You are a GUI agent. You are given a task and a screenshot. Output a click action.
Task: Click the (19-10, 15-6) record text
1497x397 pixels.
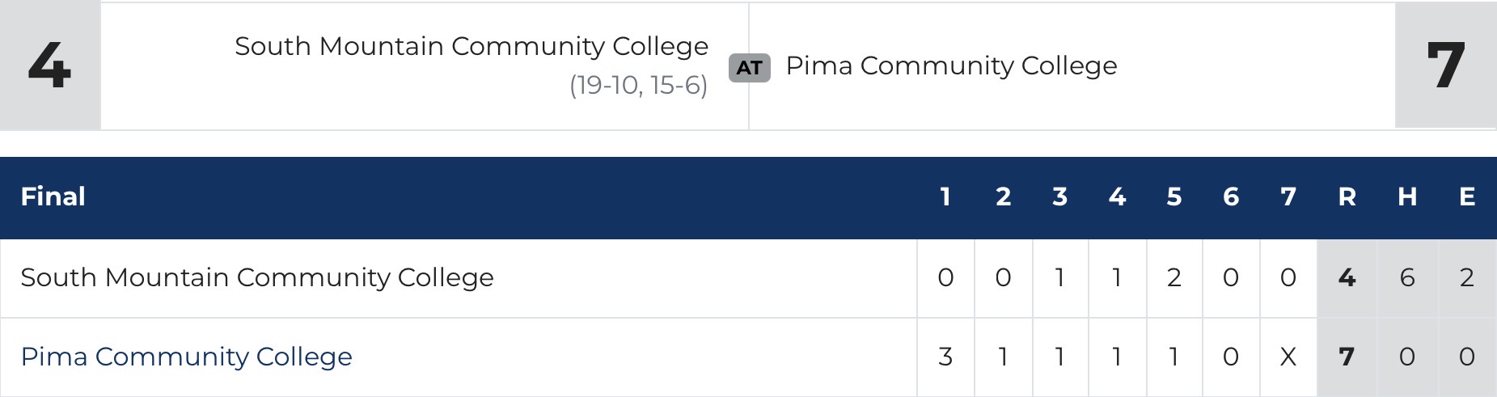pos(638,85)
